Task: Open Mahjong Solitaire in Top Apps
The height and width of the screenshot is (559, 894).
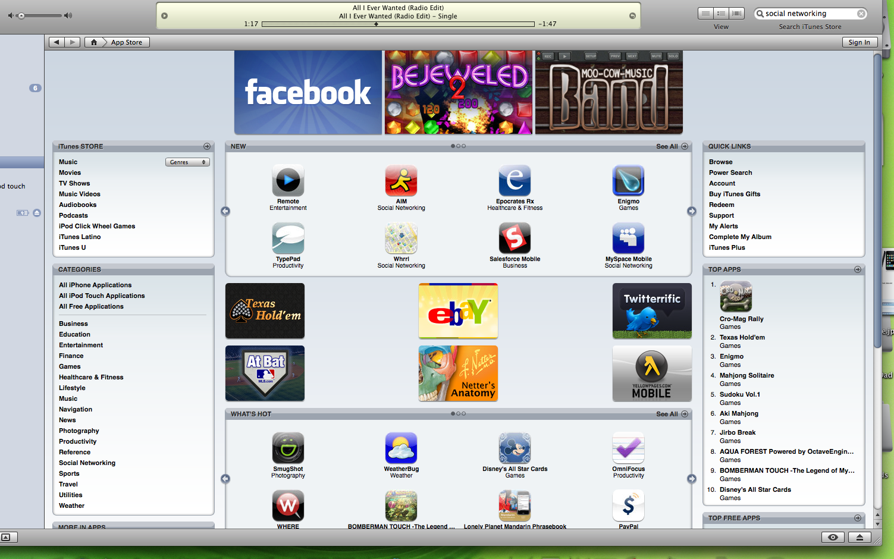Action: pos(746,375)
